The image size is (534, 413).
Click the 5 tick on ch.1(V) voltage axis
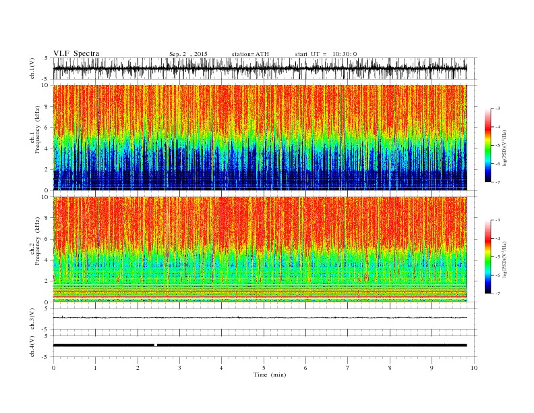tap(47, 58)
